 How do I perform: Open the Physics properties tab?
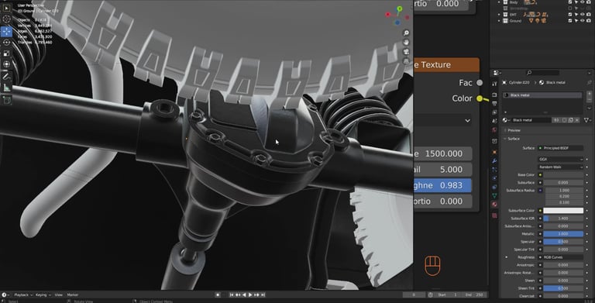point(494,178)
